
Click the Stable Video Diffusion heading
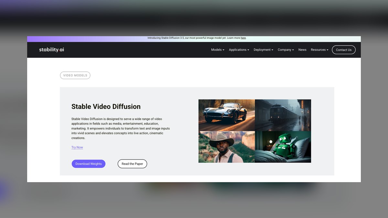(x=106, y=107)
